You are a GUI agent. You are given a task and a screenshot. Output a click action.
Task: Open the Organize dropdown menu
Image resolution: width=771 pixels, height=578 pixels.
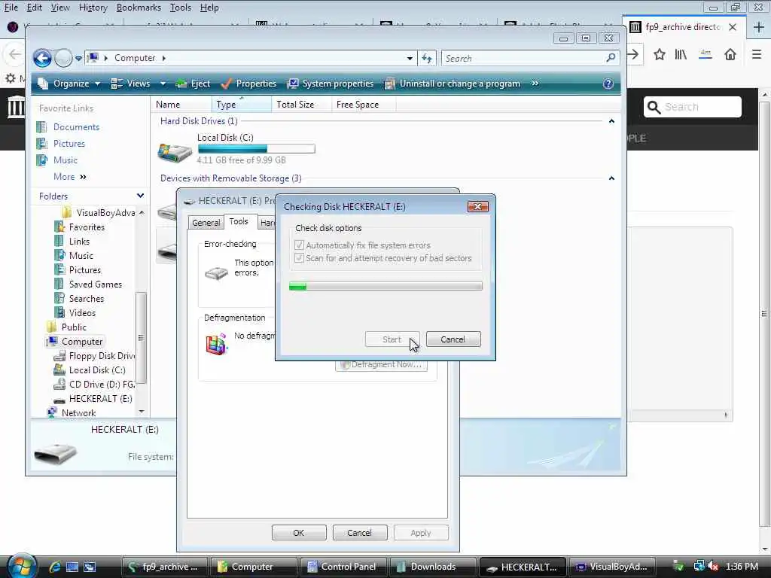click(x=70, y=84)
